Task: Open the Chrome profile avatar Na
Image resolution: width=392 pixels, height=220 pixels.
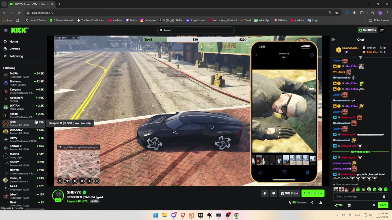Action: tap(380, 13)
